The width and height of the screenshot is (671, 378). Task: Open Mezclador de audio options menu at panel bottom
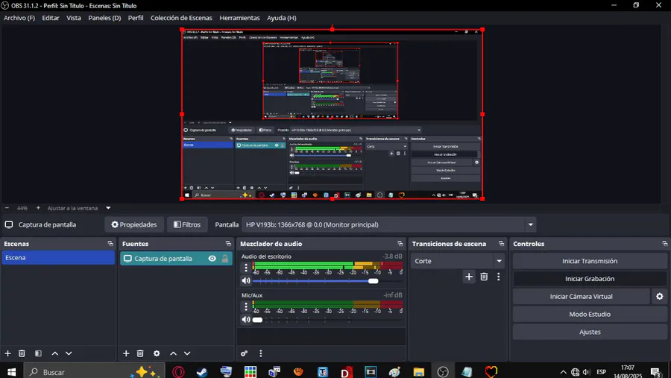261,353
